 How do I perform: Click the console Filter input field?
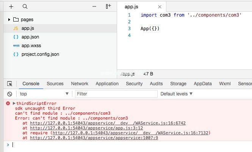click(116, 94)
